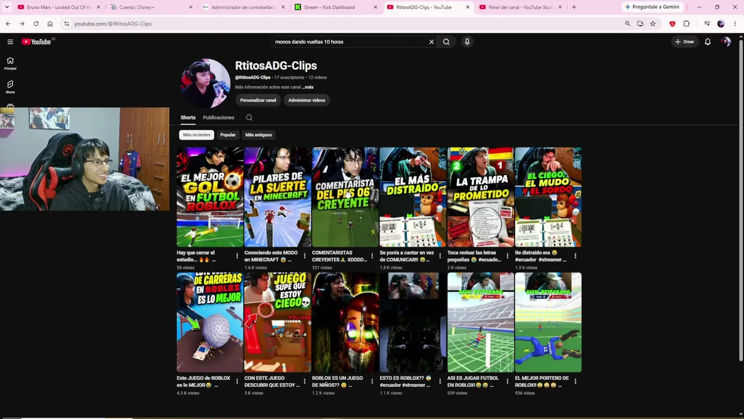Click the @RtitosADG-Clips channel handle
Screen dimensions: 744x419
(x=253, y=77)
